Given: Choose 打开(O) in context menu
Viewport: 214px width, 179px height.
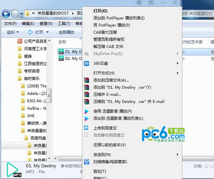Looking at the screenshot, I should tap(100, 11).
